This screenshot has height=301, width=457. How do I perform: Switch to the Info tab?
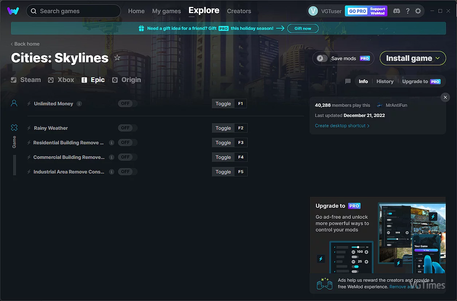click(x=363, y=81)
